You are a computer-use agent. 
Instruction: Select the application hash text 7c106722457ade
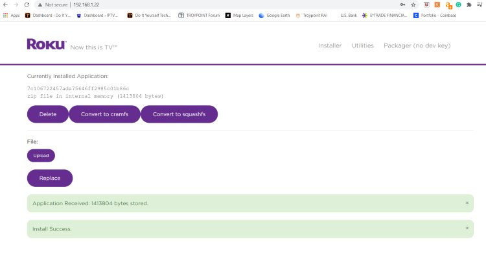tap(78, 88)
